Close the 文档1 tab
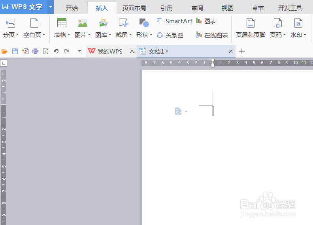 pos(231,51)
